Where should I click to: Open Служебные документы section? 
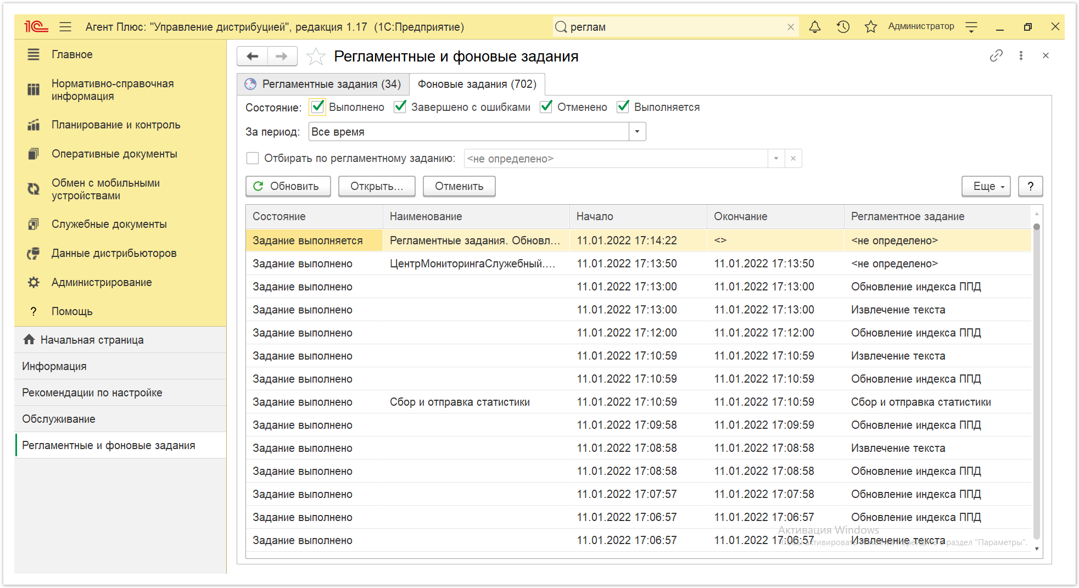109,224
